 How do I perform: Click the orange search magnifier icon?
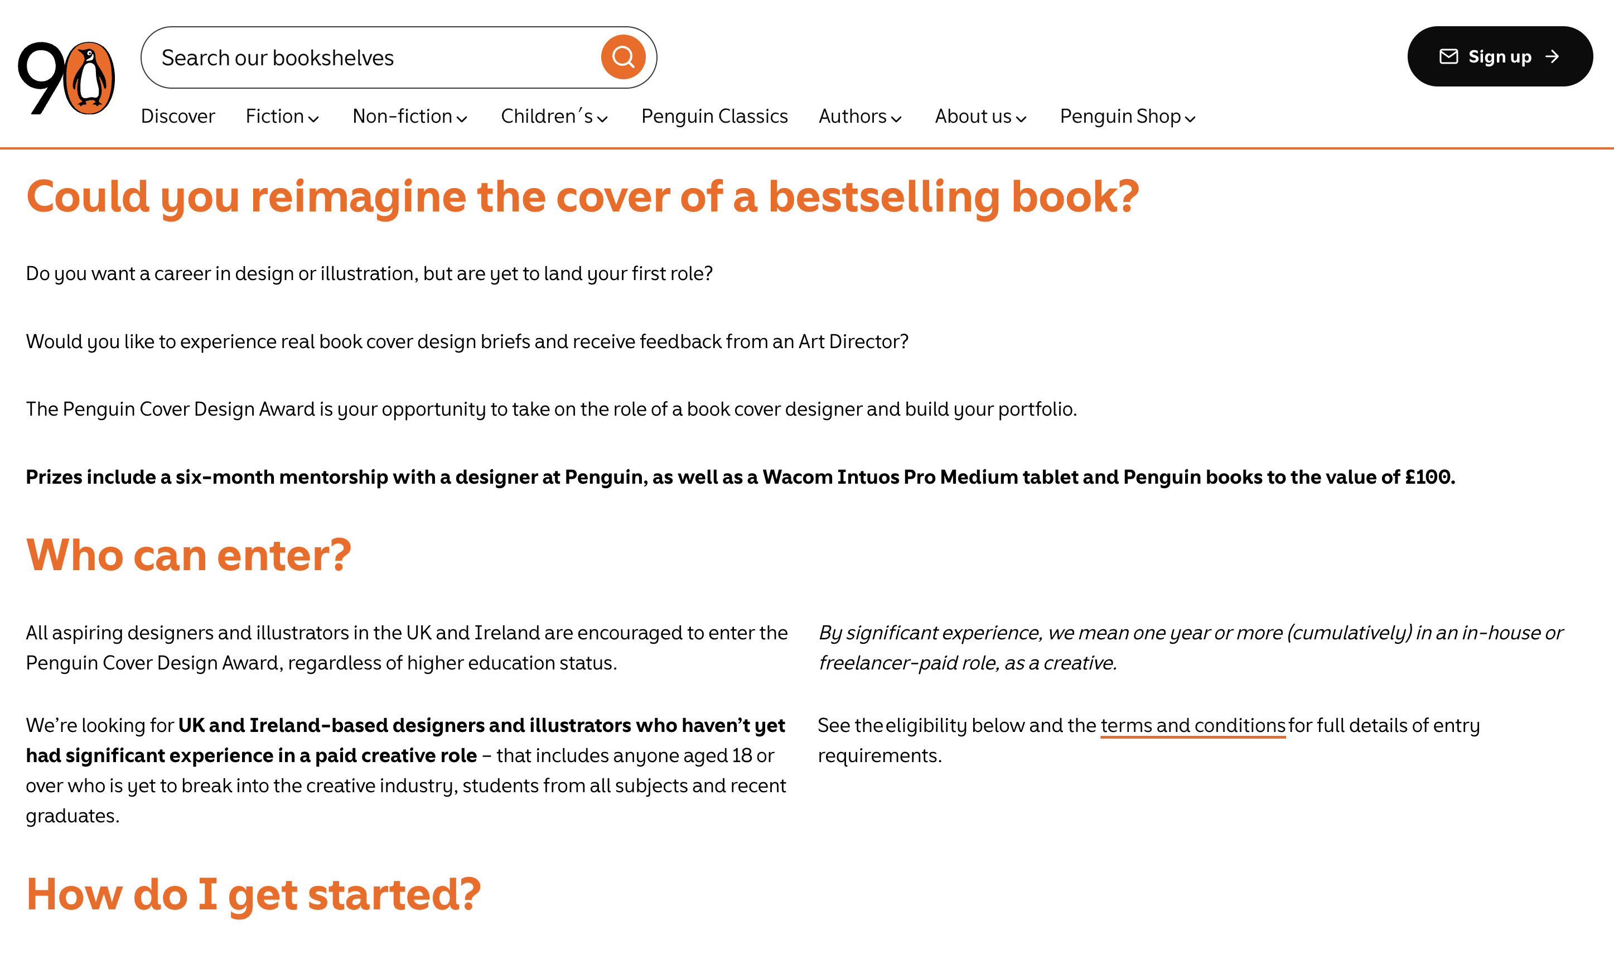(622, 57)
